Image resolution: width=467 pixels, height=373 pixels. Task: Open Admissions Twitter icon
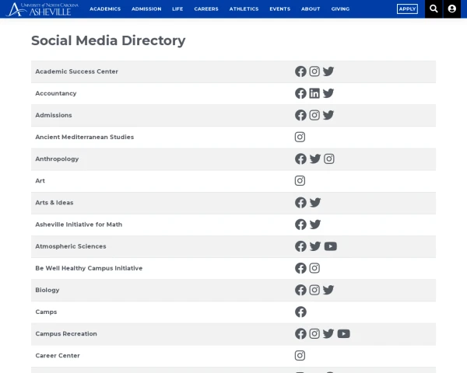pyautogui.click(x=328, y=115)
